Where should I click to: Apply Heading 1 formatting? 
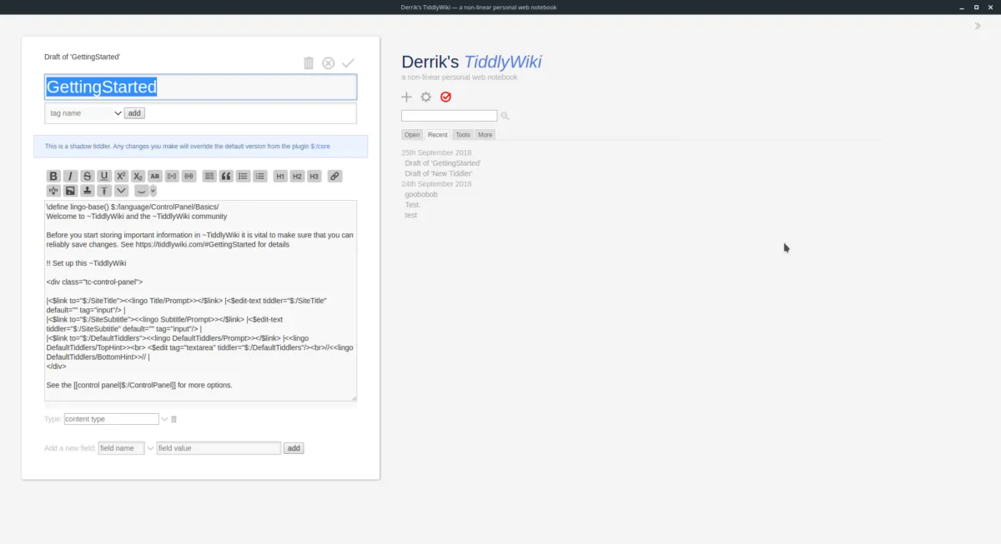(280, 176)
